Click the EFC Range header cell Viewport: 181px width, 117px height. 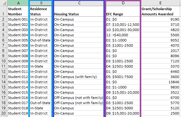click(x=123, y=11)
